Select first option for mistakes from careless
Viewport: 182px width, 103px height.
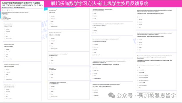(93, 13)
